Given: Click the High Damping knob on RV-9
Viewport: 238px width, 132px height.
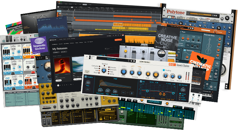Looking at the screenshot, I should point(139,73).
